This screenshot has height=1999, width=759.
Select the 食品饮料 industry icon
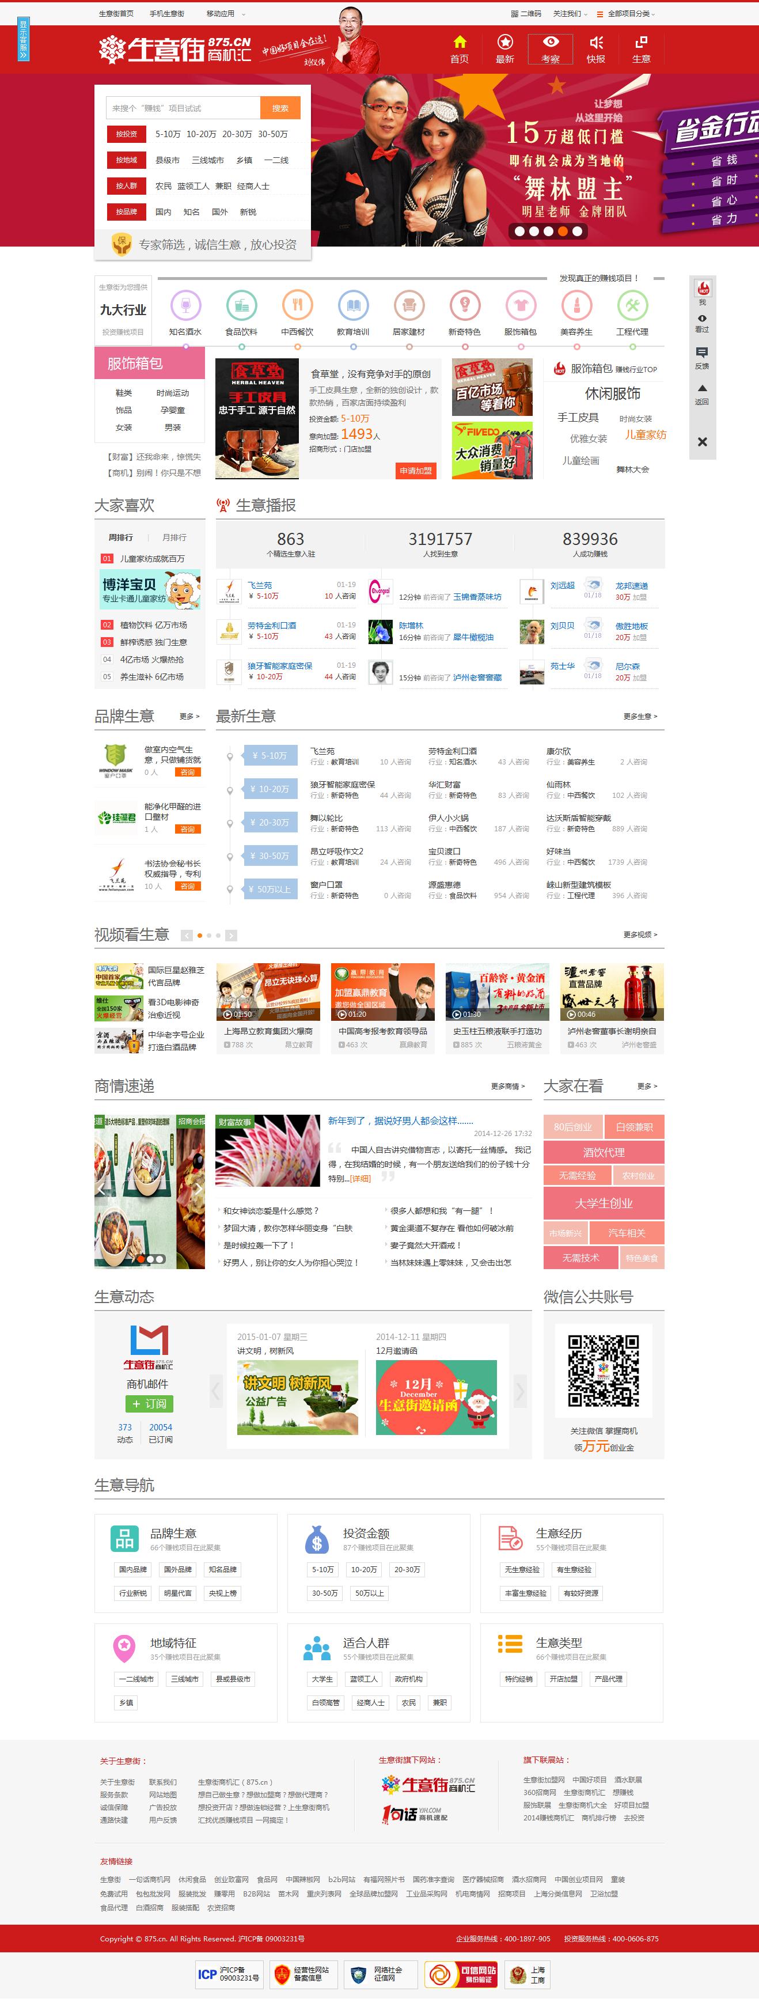click(241, 305)
